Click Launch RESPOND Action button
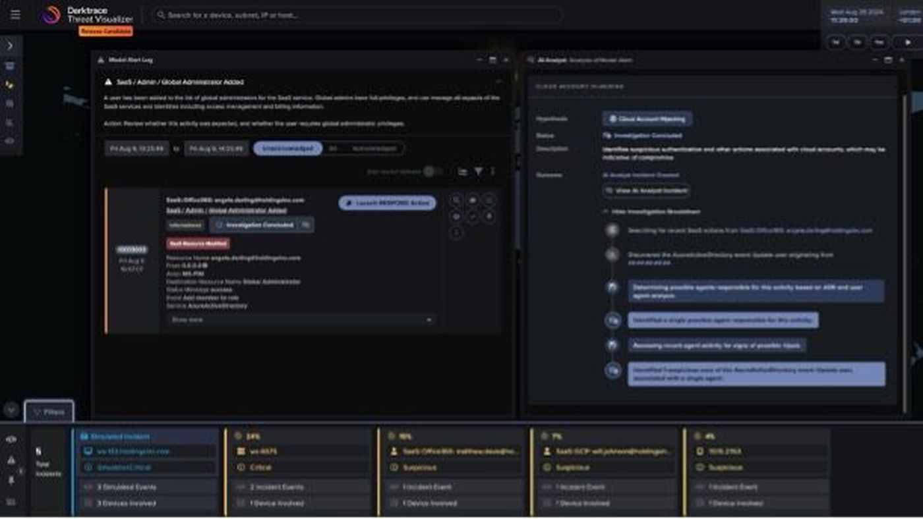The width and height of the screenshot is (923, 519). (x=388, y=203)
